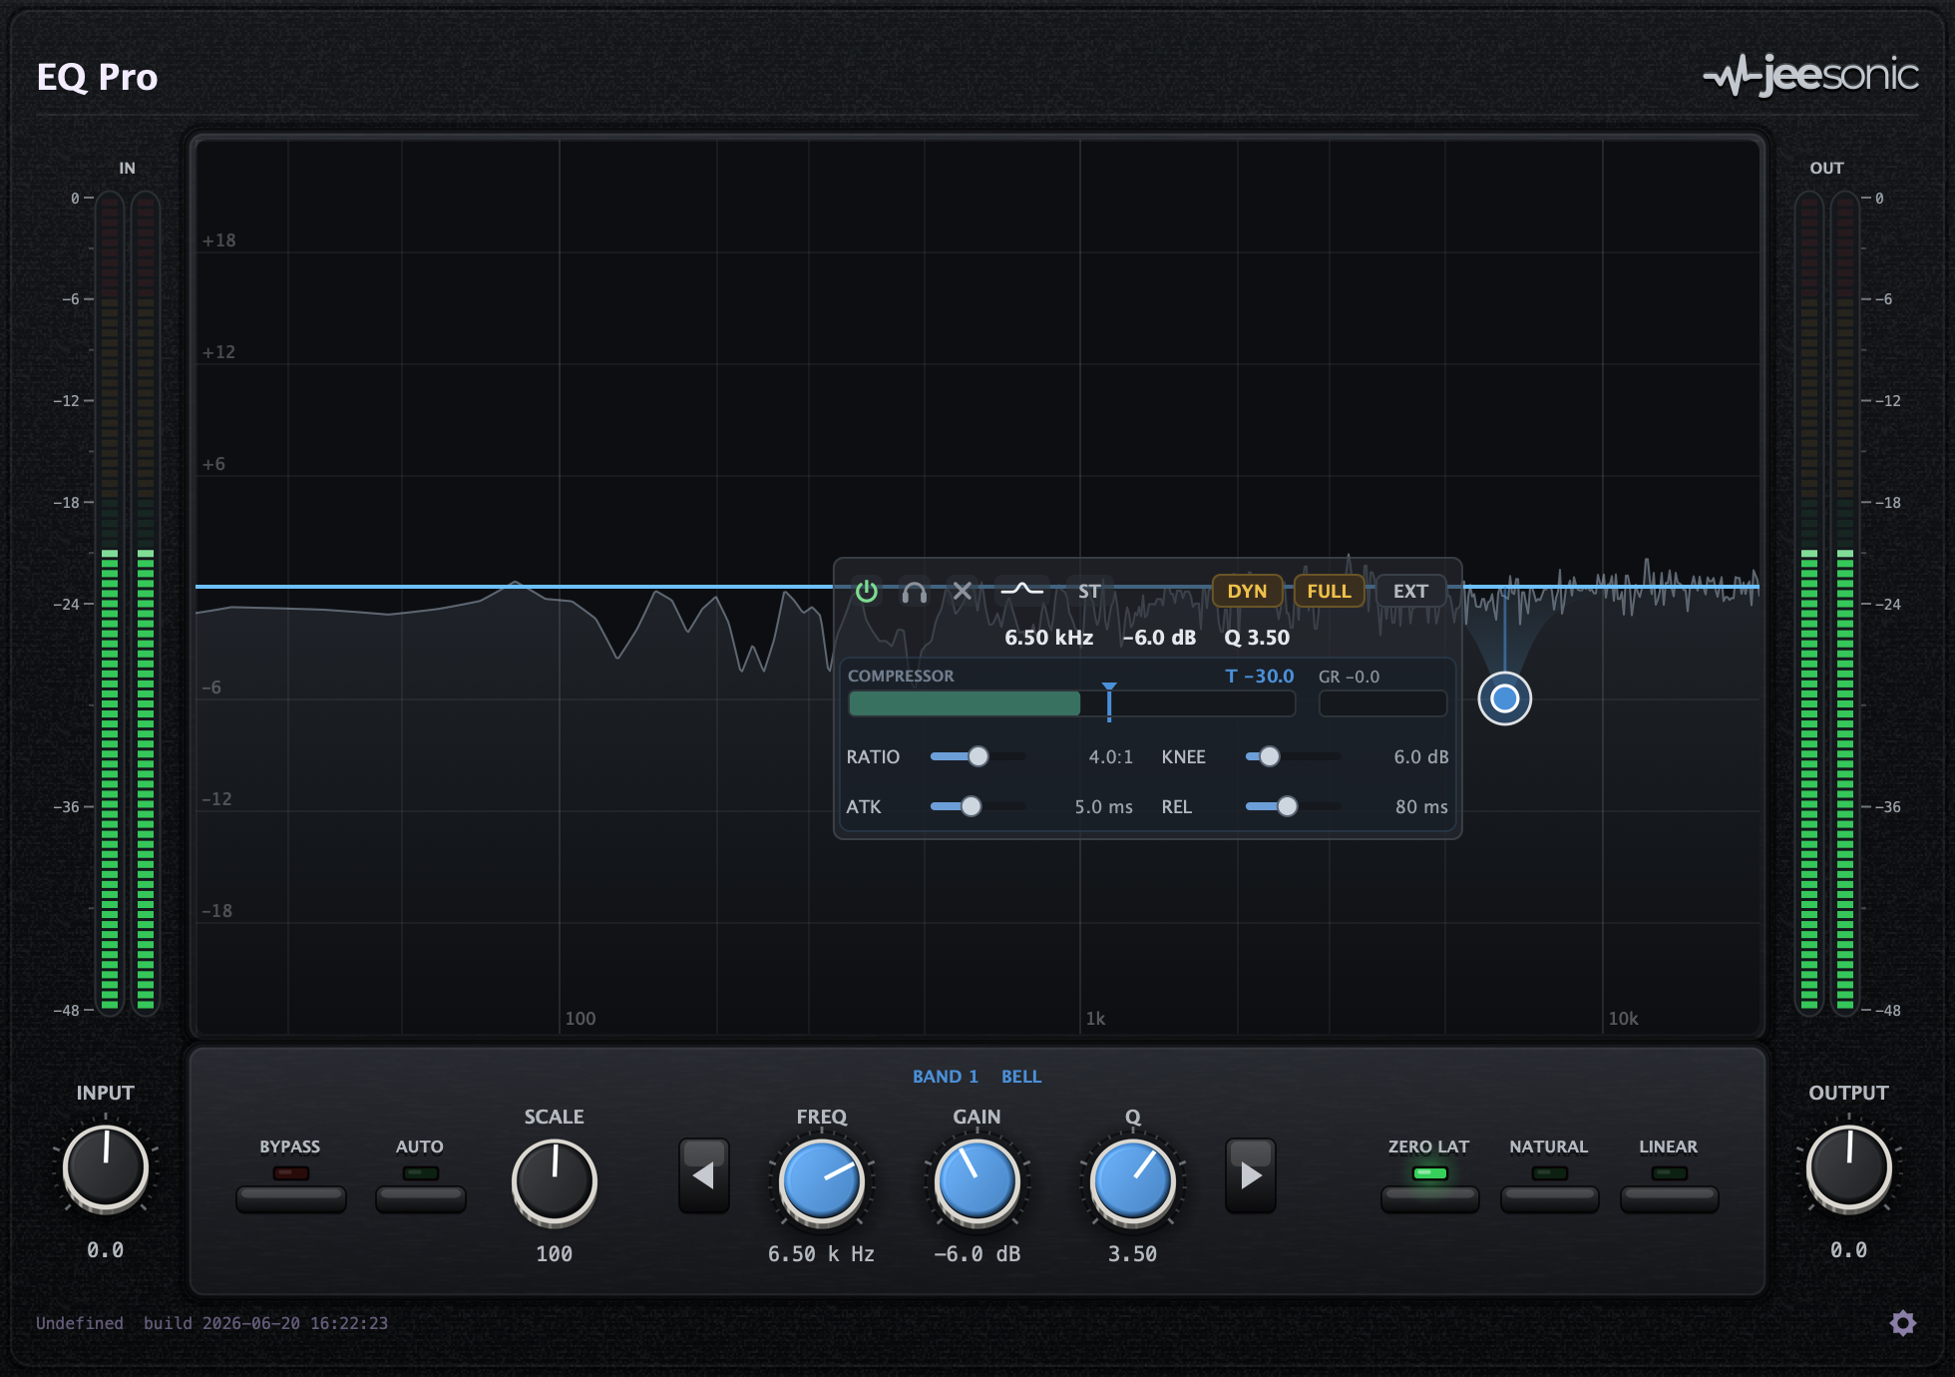
Task: Click the ST stereo mode button
Action: coord(1088,592)
